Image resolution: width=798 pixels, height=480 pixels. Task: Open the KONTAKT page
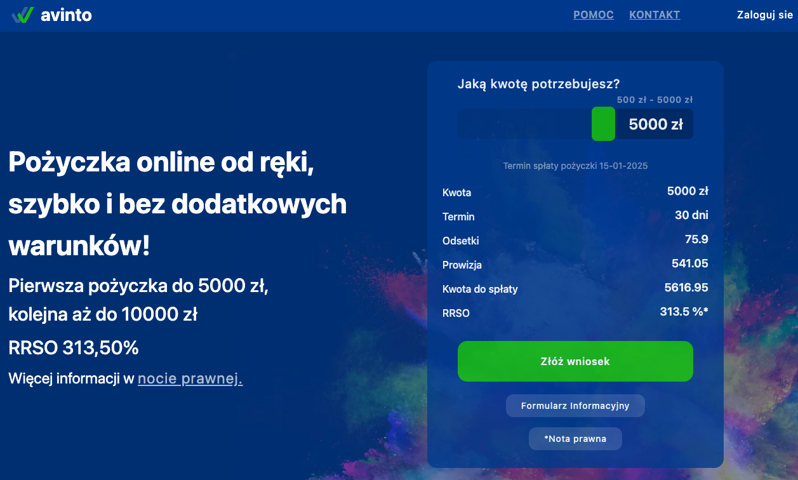655,15
